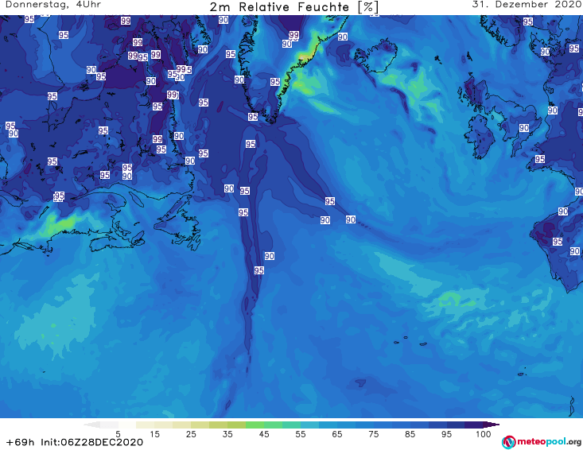Image resolution: width=583 pixels, height=450 pixels.
Task: Click the '+69h' forecast offset text
Action: point(21,442)
